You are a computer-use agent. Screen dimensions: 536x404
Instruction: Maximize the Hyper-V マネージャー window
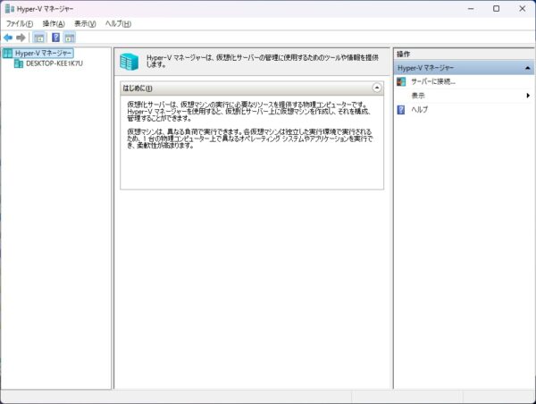(497, 9)
